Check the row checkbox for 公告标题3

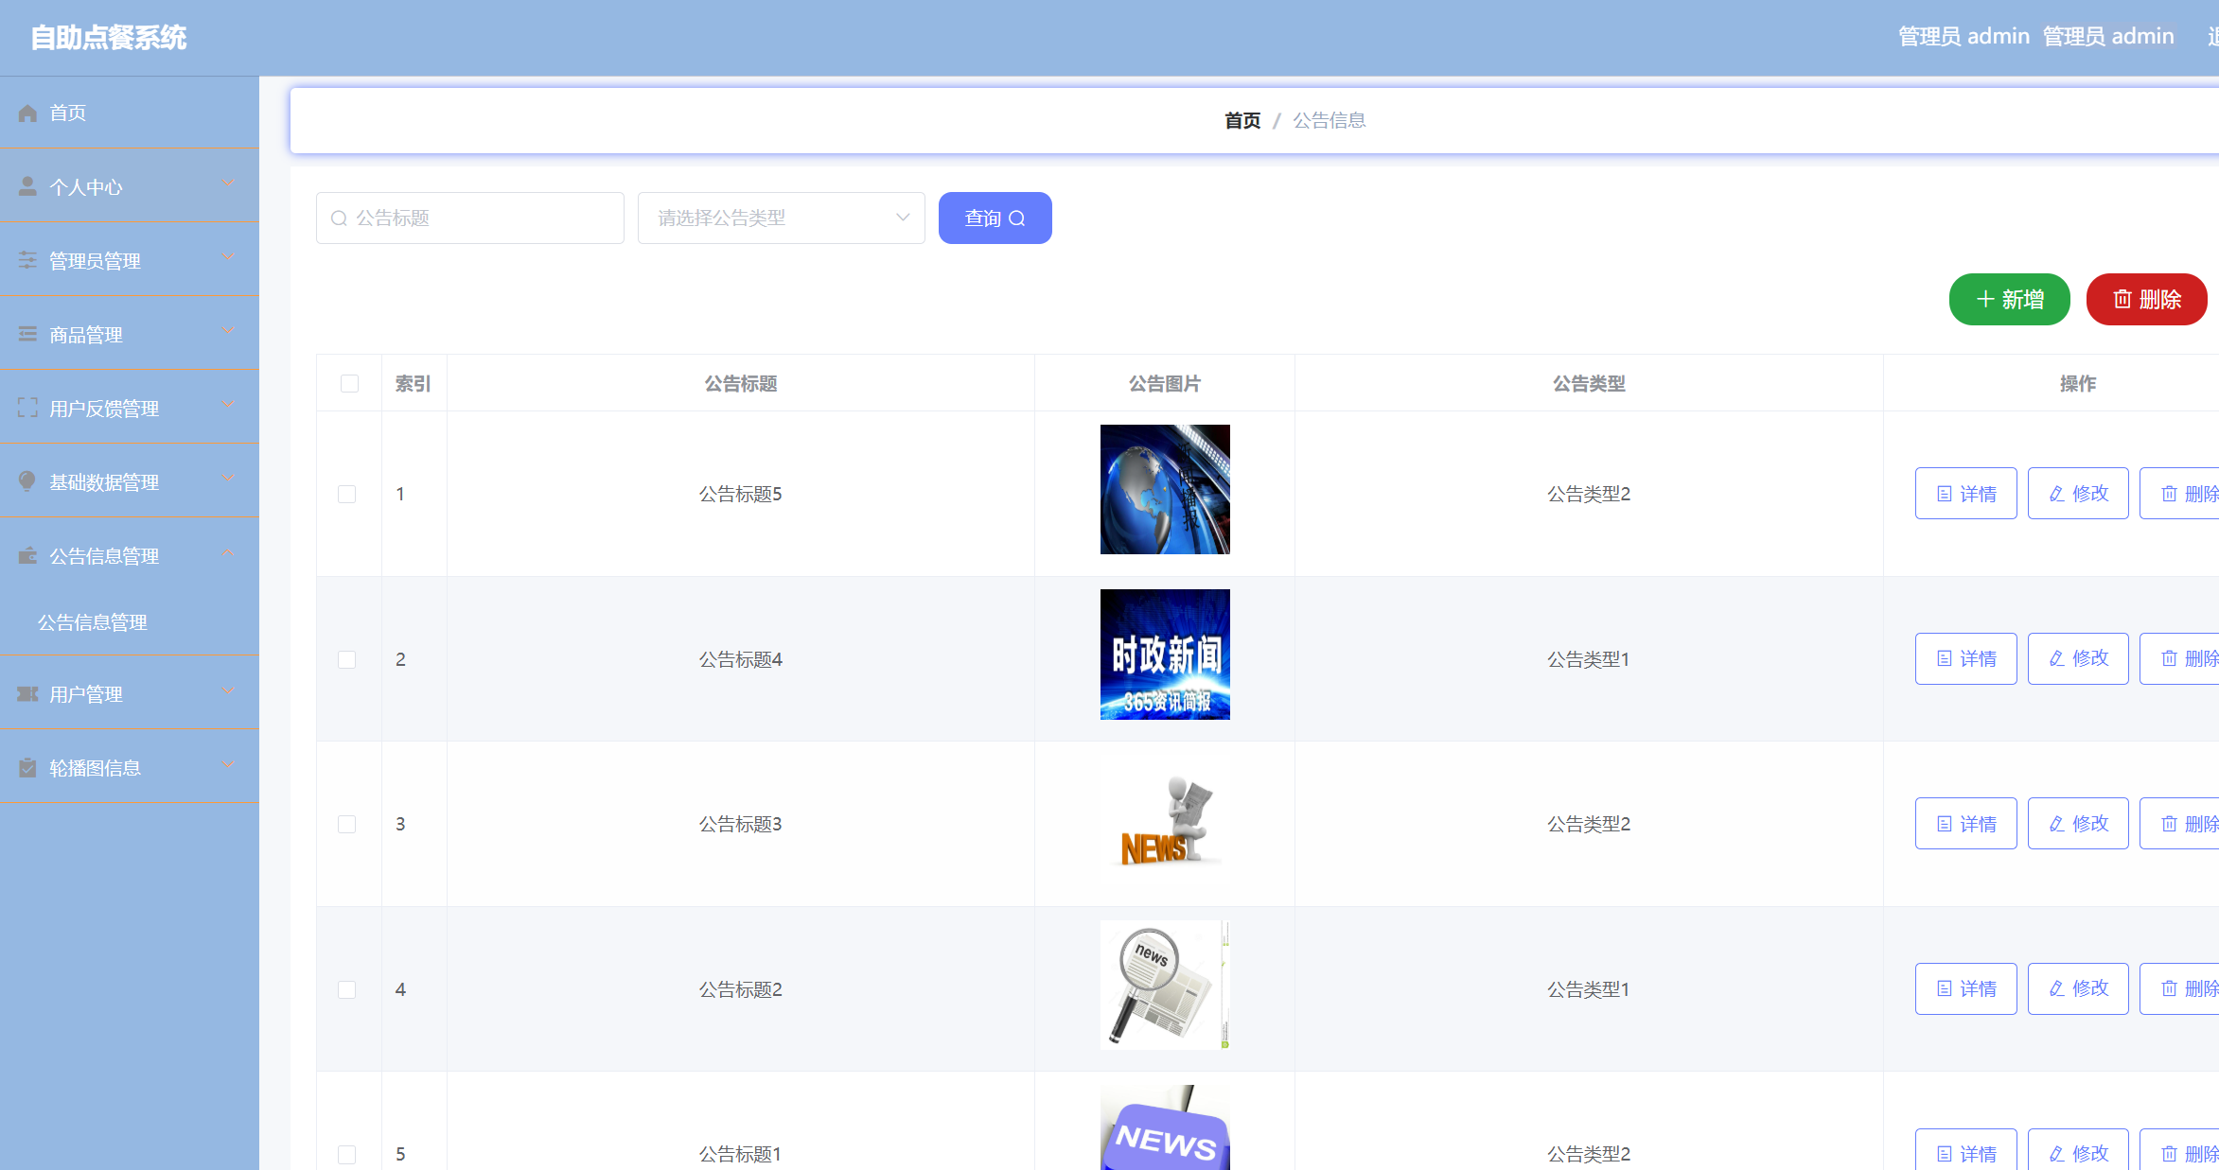348,824
